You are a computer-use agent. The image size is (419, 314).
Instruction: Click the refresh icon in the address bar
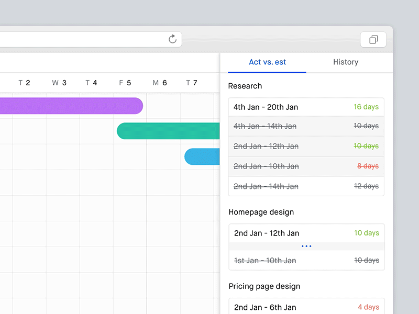coord(172,39)
